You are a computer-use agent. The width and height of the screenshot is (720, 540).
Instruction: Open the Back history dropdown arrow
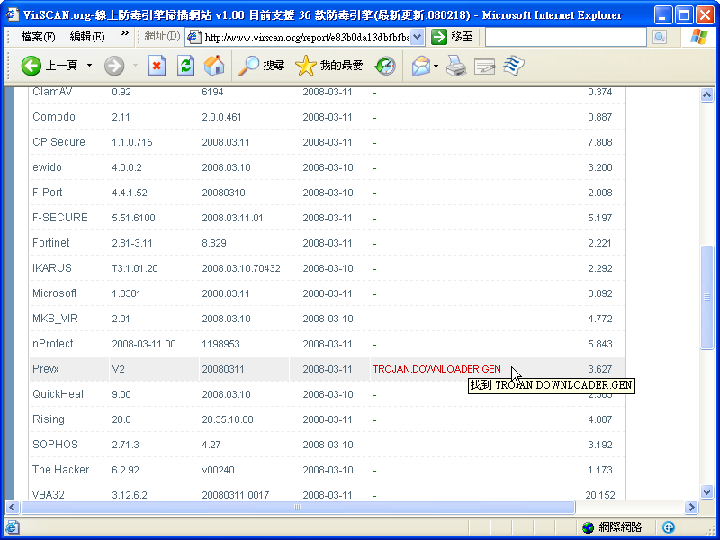89,66
